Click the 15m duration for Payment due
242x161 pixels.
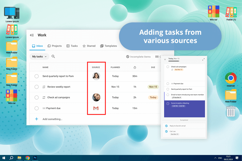[135, 108]
